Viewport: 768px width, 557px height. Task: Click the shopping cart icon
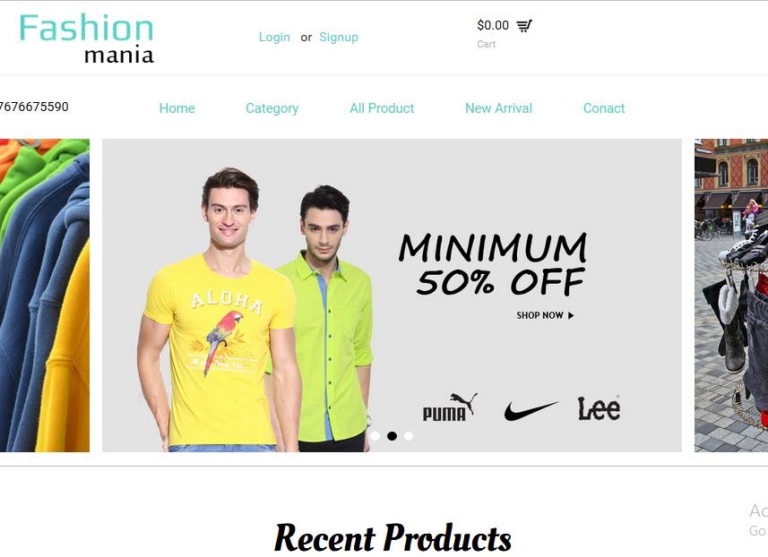(524, 26)
